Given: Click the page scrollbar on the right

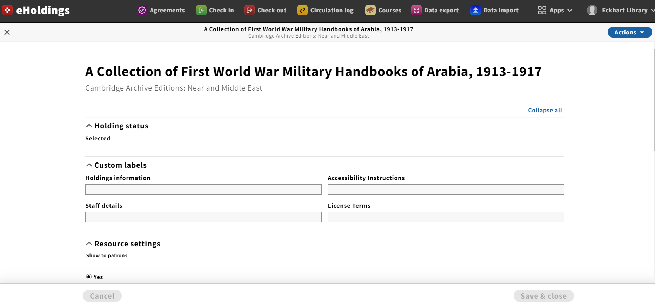Looking at the screenshot, I should (654, 100).
